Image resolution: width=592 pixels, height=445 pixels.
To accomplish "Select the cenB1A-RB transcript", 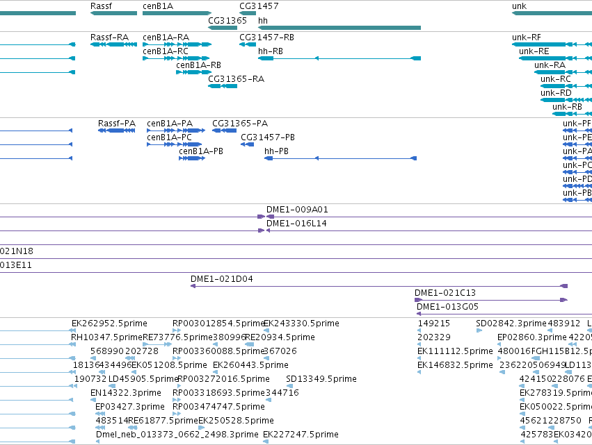I will tap(193, 72).
